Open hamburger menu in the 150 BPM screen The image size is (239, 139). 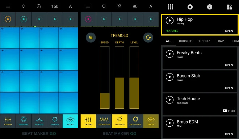click(8, 6)
